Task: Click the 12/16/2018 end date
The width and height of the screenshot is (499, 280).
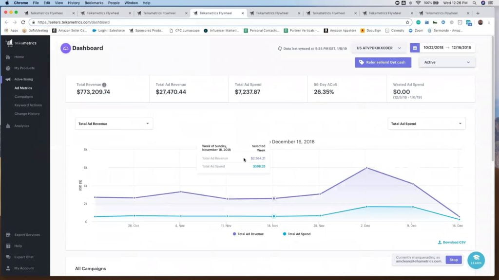Action: (461, 48)
